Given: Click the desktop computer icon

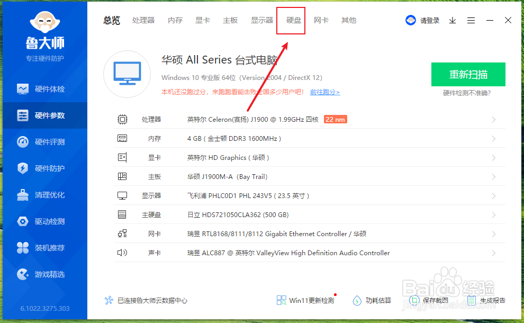Looking at the screenshot, I should pyautogui.click(x=127, y=74).
